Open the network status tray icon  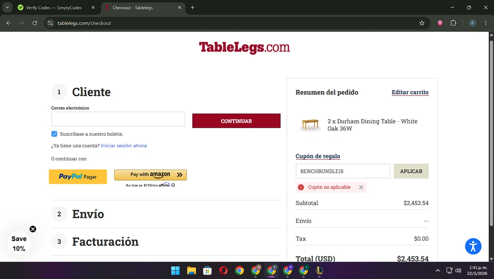[x=449, y=270]
